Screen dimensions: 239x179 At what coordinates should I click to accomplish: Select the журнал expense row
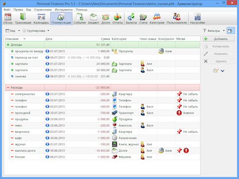click(104, 144)
